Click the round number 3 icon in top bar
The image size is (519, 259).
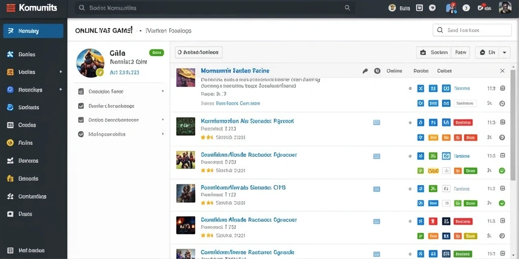tap(466, 8)
